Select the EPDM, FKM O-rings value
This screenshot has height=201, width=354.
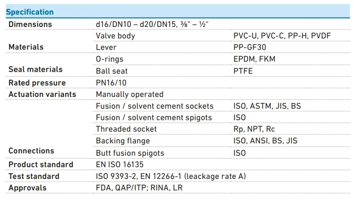coord(254,59)
